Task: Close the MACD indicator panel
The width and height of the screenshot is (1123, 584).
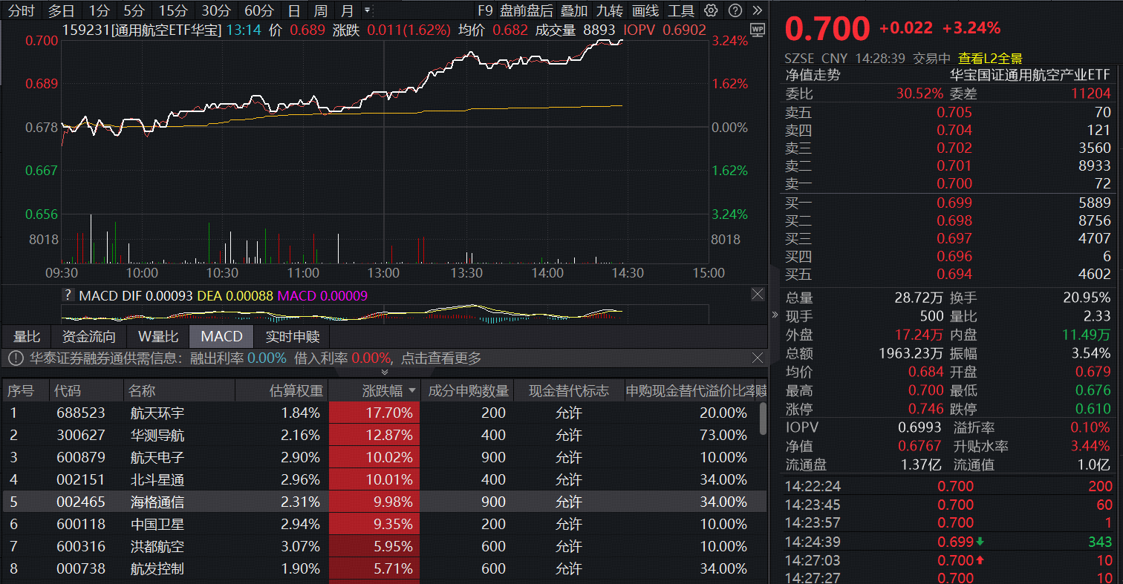Action: tap(758, 294)
